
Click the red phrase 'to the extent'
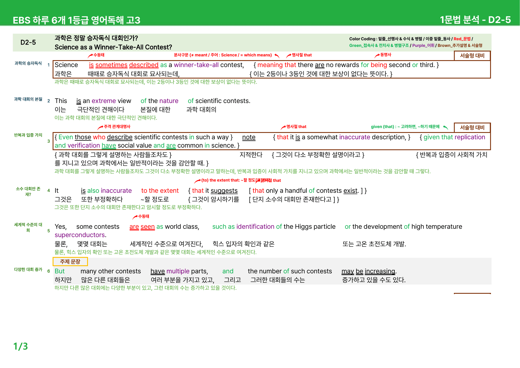click(160, 191)
